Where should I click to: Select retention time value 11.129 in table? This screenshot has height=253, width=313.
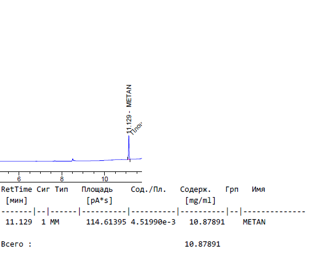[x=19, y=222]
